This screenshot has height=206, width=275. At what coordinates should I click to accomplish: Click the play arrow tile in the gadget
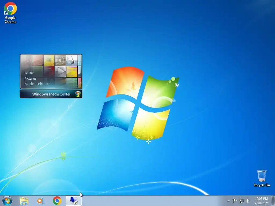60,71
